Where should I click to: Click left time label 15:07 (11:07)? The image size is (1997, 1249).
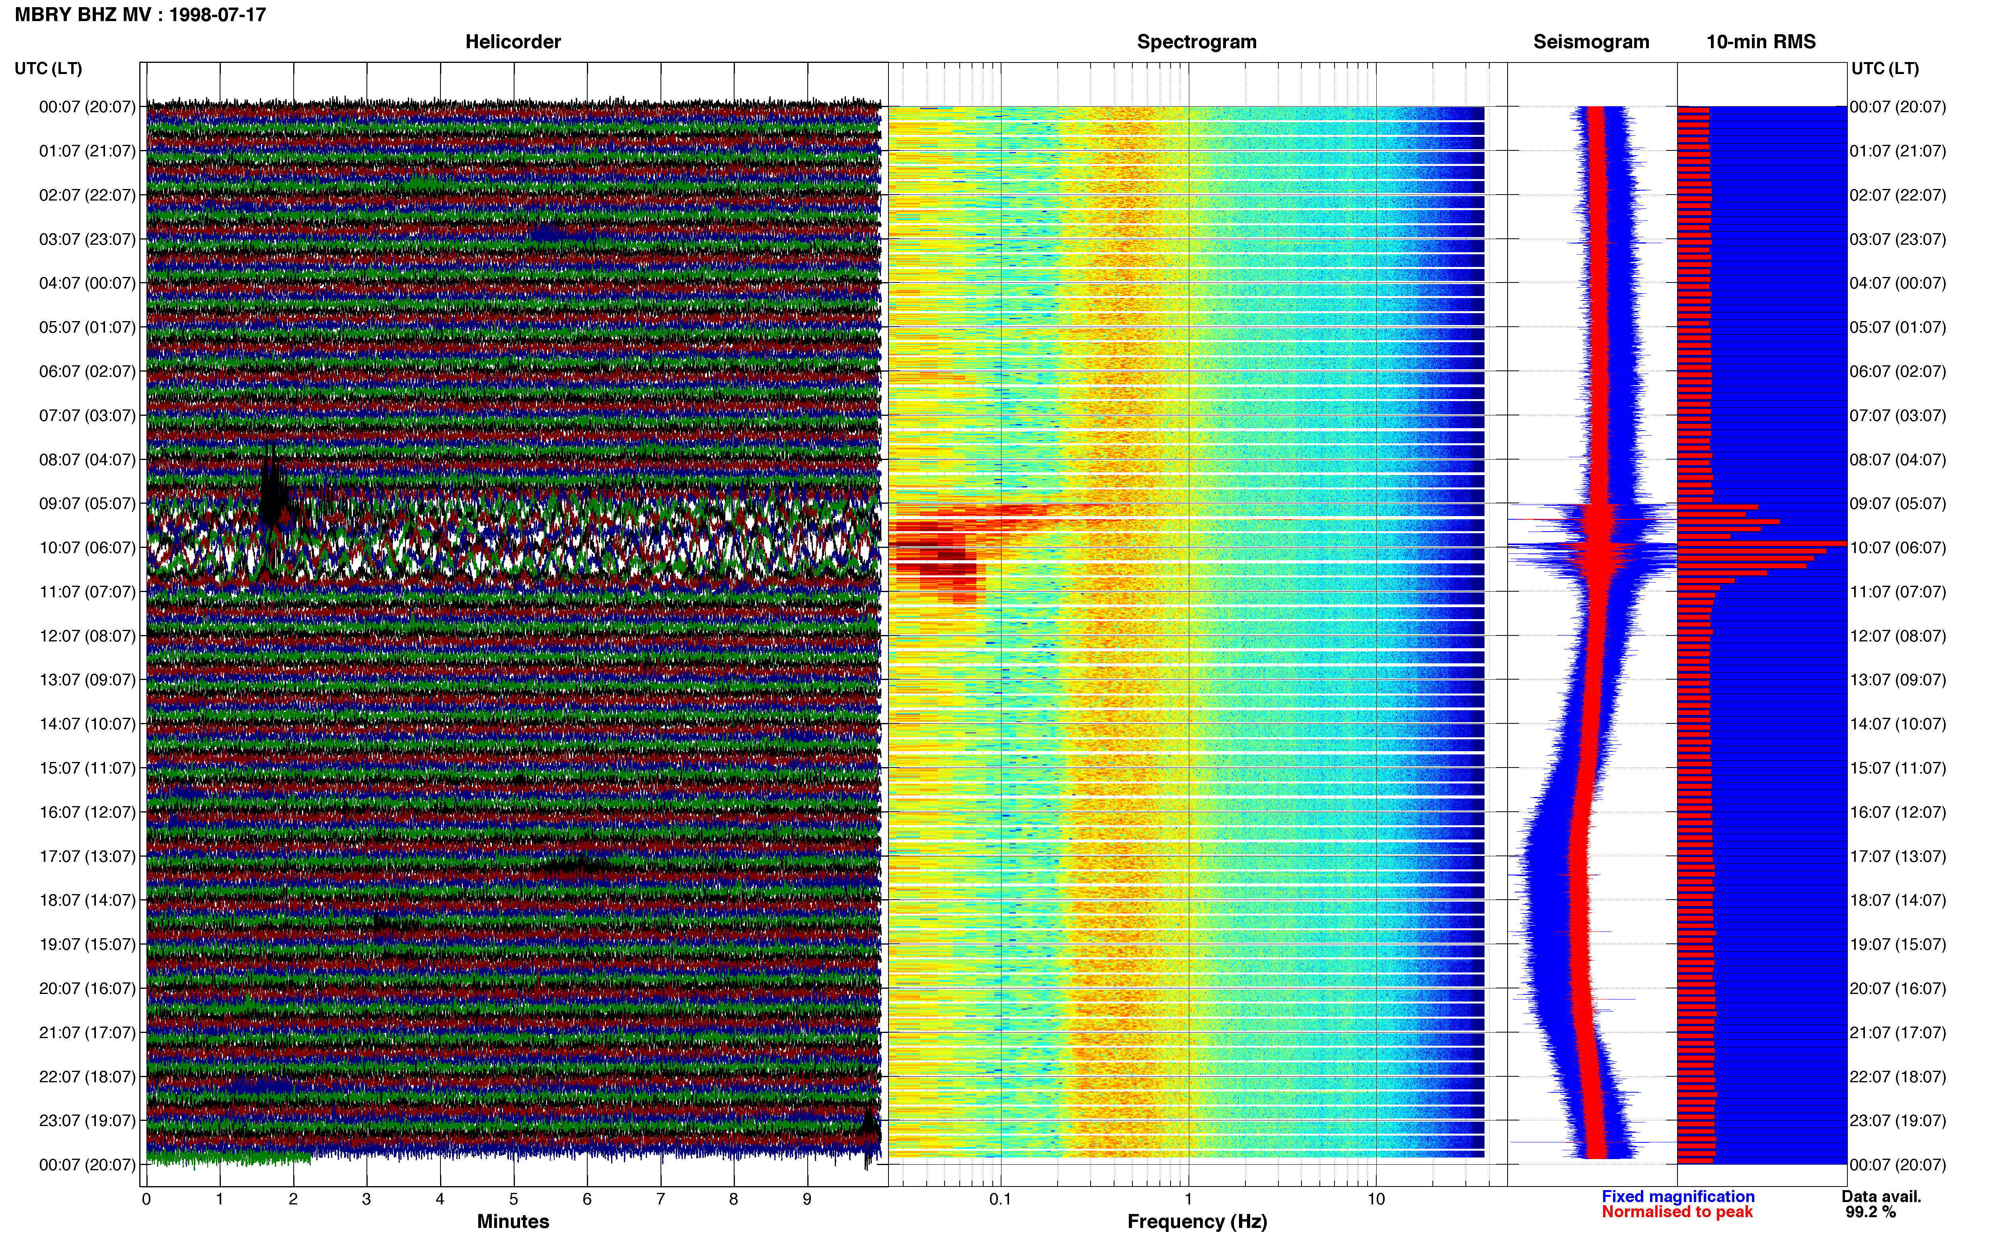(88, 768)
